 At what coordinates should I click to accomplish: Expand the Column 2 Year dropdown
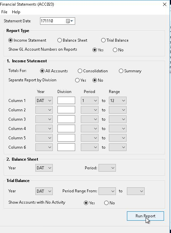[44, 110]
